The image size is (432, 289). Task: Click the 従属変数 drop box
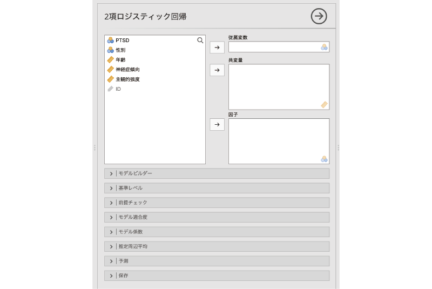(278, 47)
